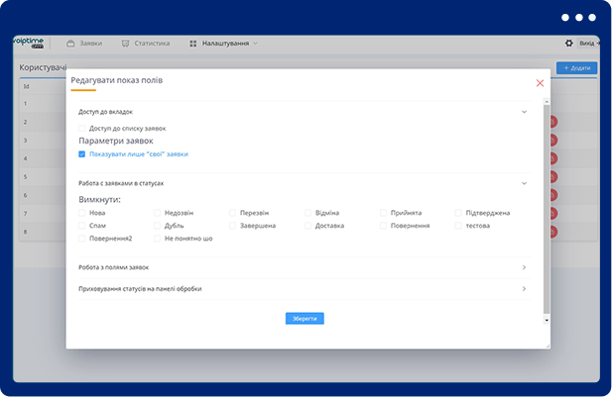Tick the Прийнята status checkbox

(x=383, y=213)
